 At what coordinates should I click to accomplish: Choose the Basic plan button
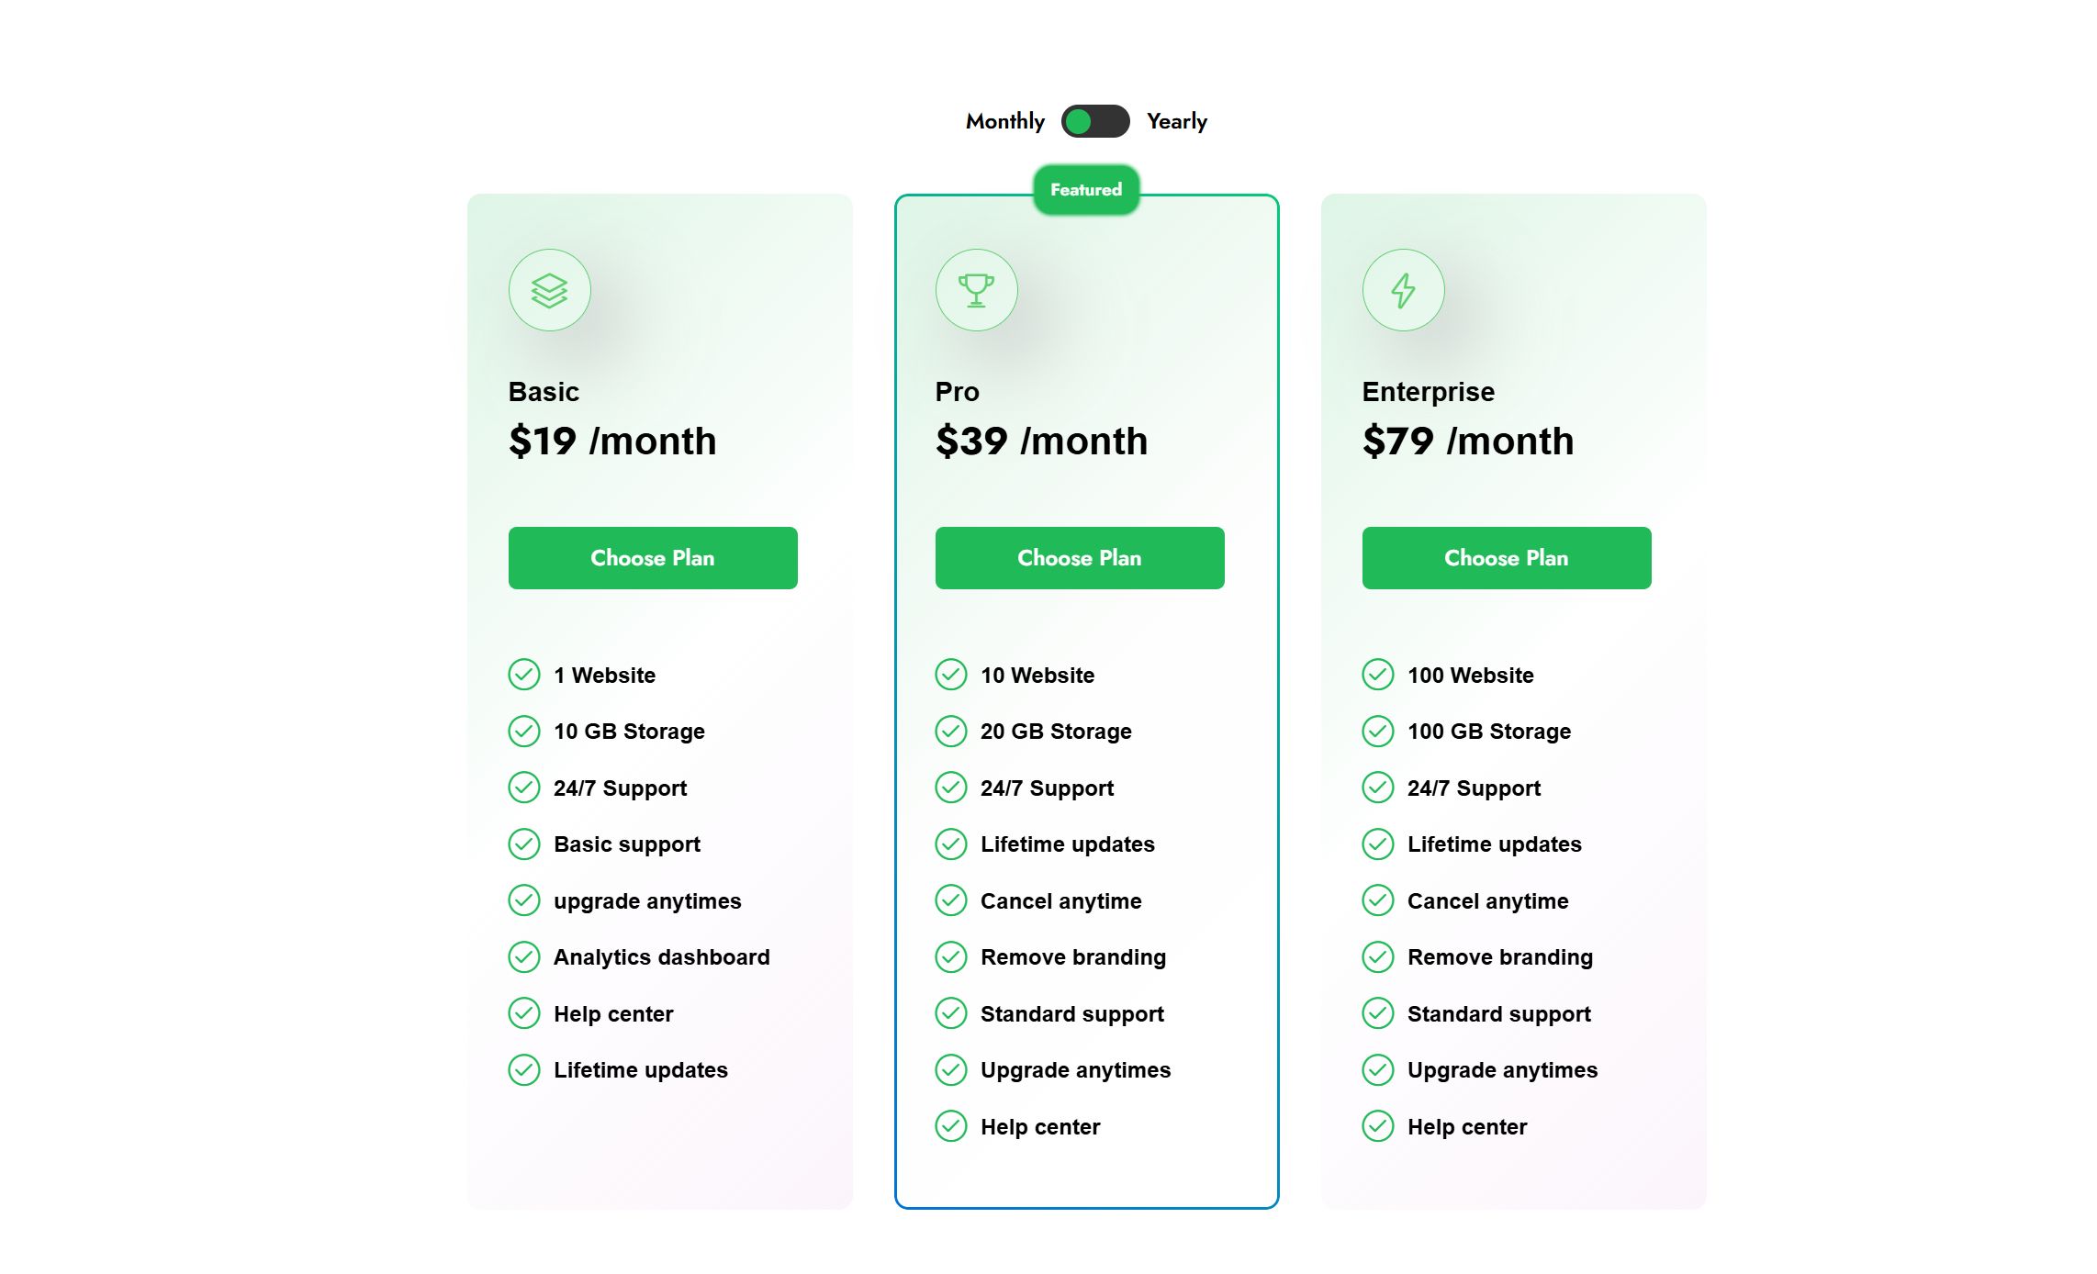(653, 558)
